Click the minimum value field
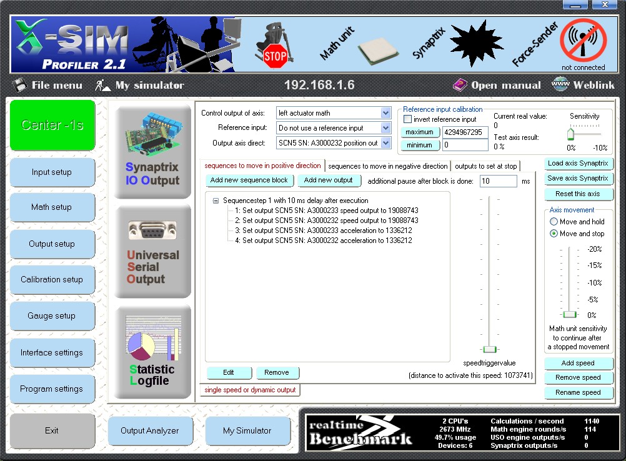 pos(465,145)
